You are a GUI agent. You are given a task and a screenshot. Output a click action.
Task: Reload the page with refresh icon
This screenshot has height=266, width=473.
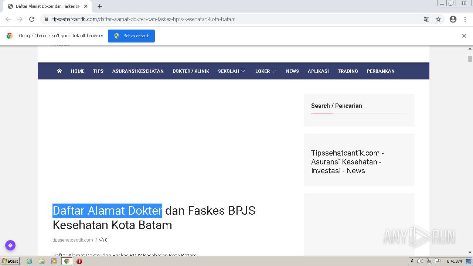point(32,19)
